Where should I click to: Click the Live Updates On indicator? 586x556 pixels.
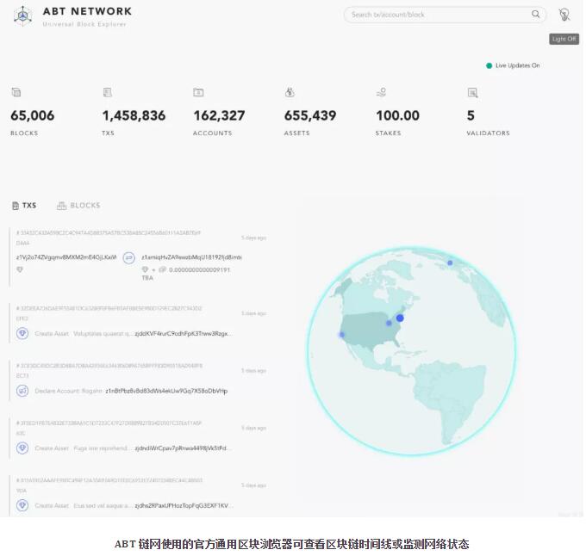pos(513,65)
